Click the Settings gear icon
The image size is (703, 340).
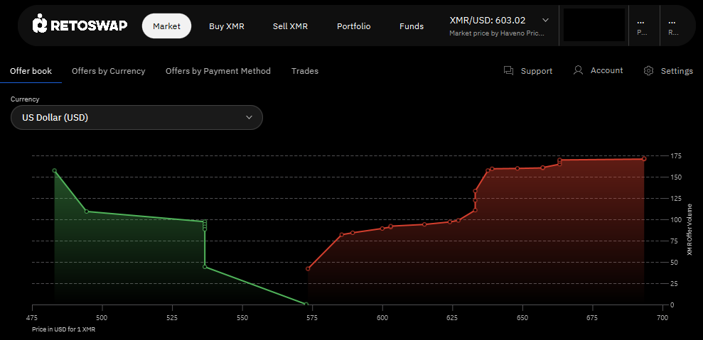648,71
